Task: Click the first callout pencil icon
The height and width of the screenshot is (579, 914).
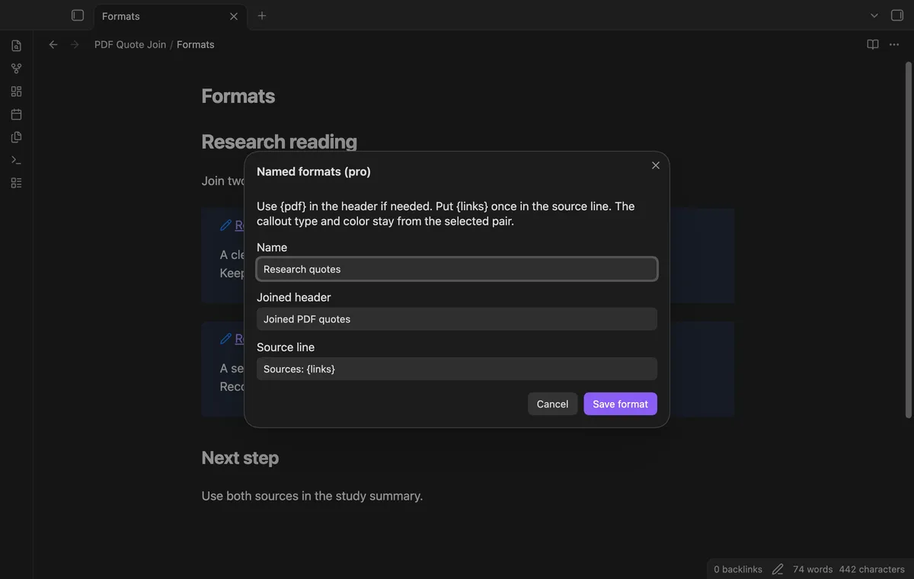Action: pyautogui.click(x=225, y=225)
